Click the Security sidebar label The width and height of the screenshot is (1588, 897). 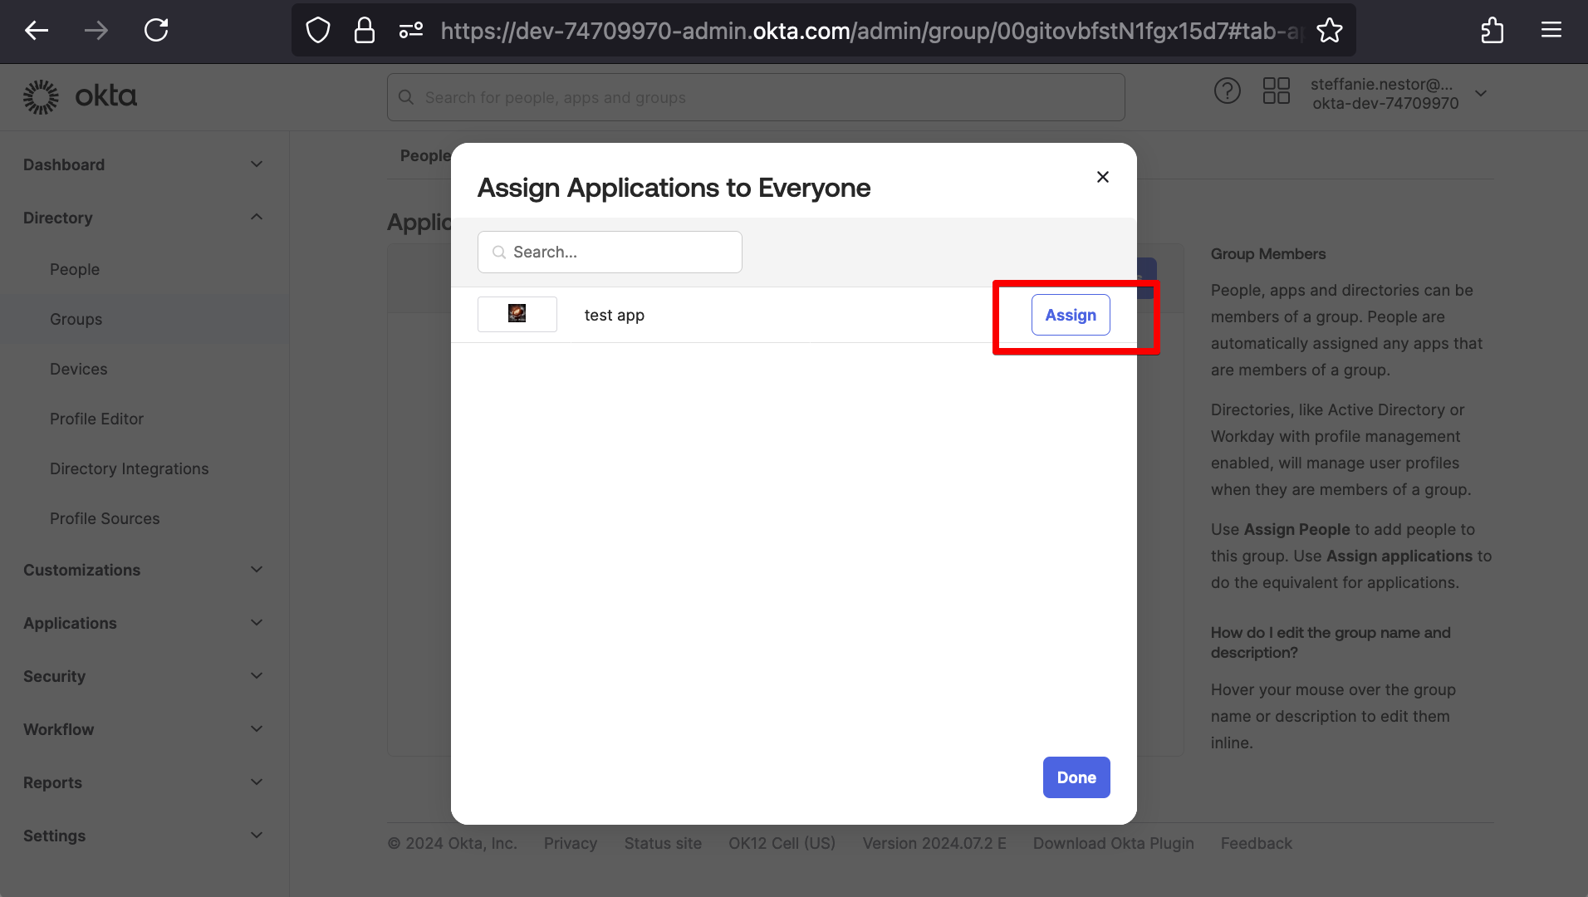tap(54, 676)
